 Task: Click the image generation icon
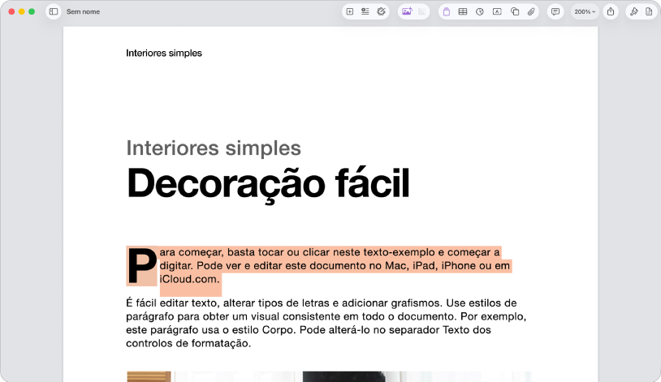407,12
